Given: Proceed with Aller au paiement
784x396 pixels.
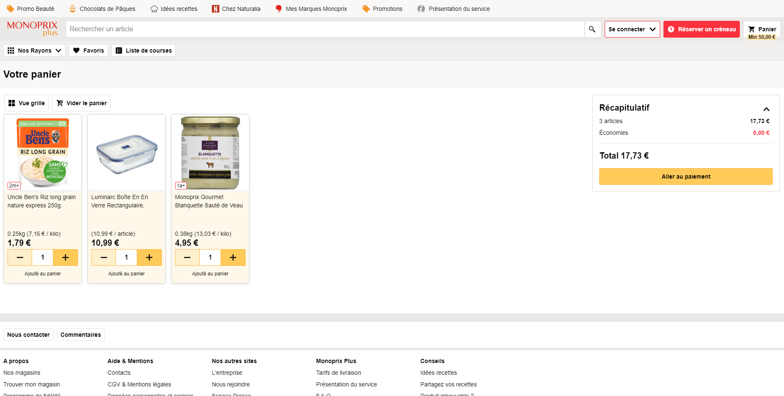Looking at the screenshot, I should pos(686,177).
